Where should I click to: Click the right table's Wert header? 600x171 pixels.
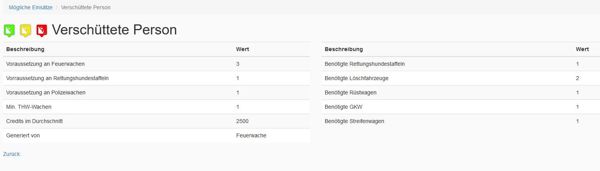(582, 49)
